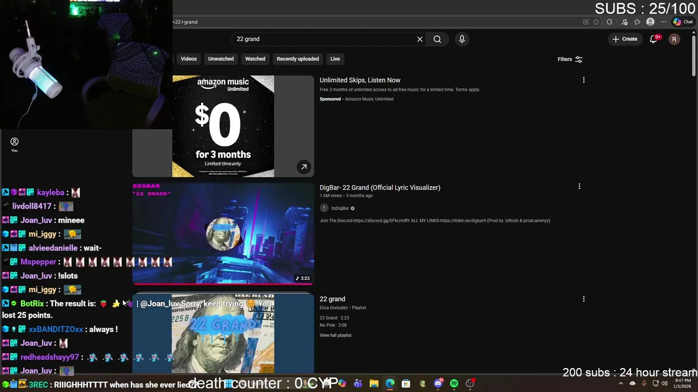Open options menu for the Amazon Music ad
This screenshot has height=392, width=698.
pos(583,80)
